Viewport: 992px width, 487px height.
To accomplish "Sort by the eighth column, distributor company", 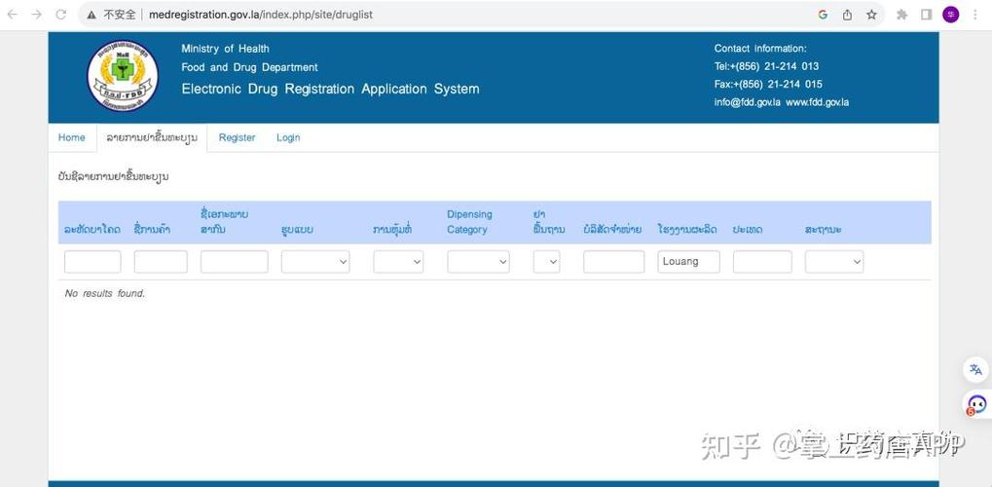I will pos(612,229).
